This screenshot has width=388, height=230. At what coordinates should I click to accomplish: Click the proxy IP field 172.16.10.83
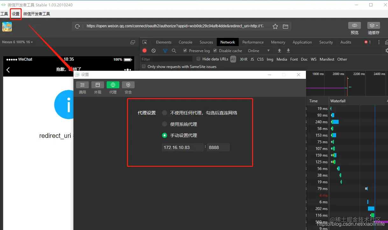point(182,147)
